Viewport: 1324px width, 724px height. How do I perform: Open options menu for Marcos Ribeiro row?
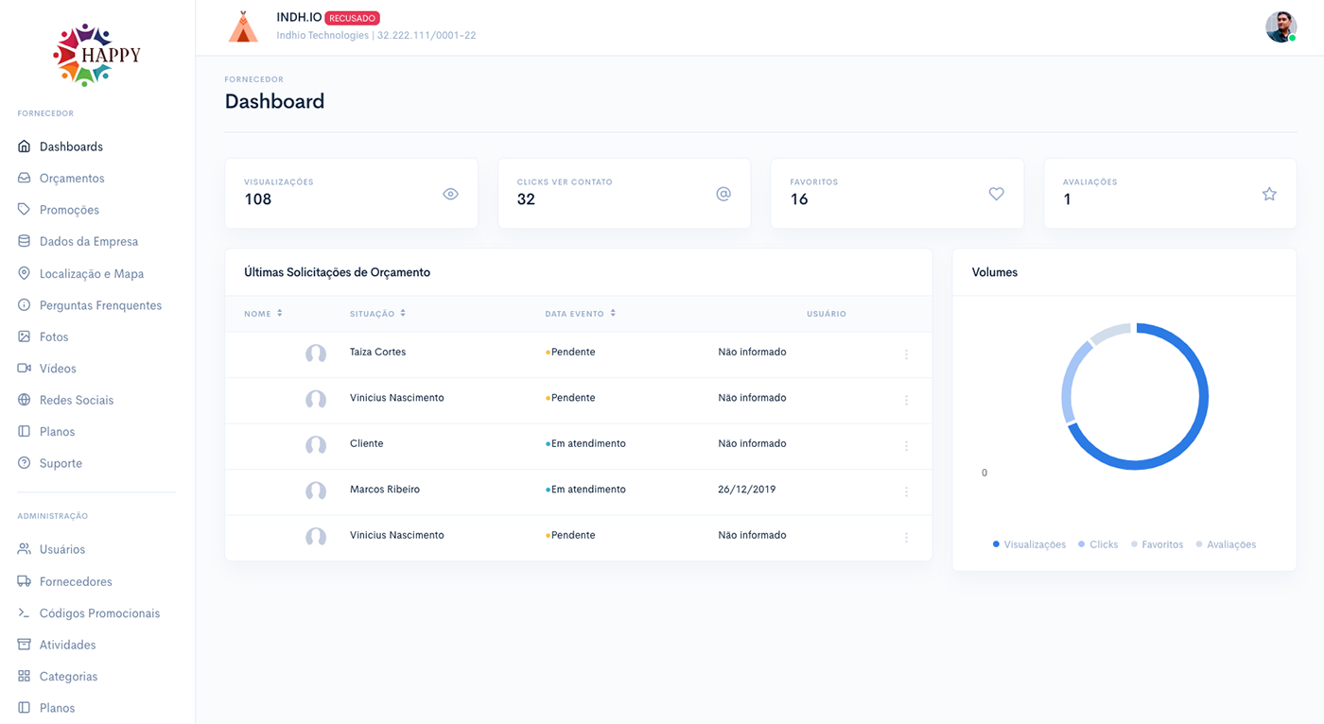click(906, 491)
